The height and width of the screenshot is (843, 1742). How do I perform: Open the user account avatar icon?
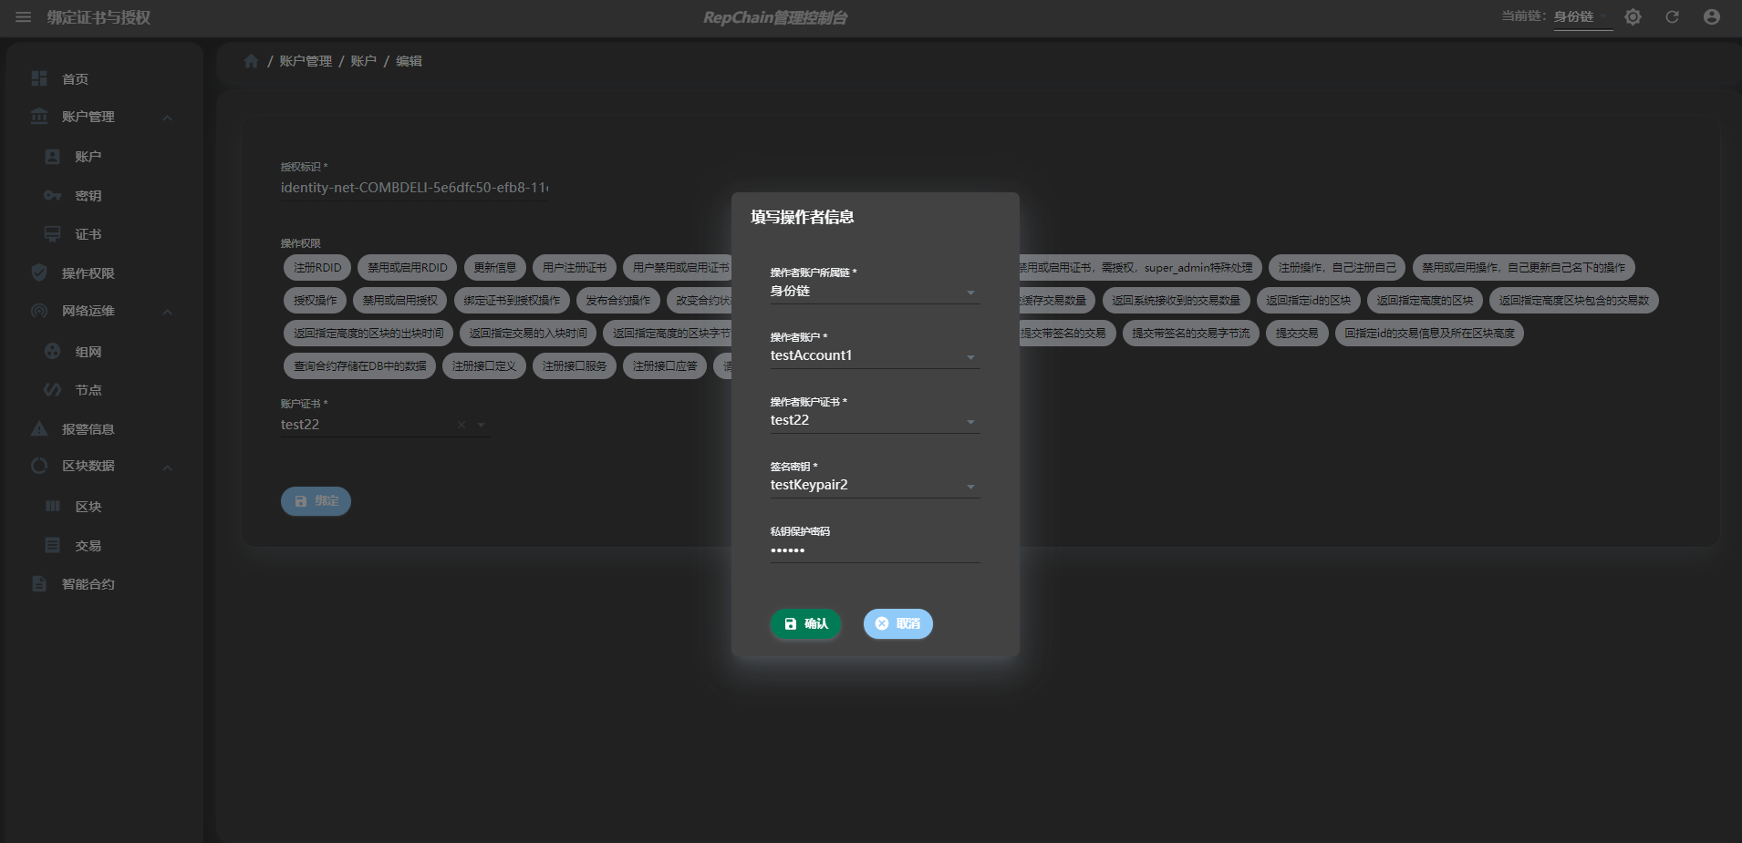pos(1712,17)
